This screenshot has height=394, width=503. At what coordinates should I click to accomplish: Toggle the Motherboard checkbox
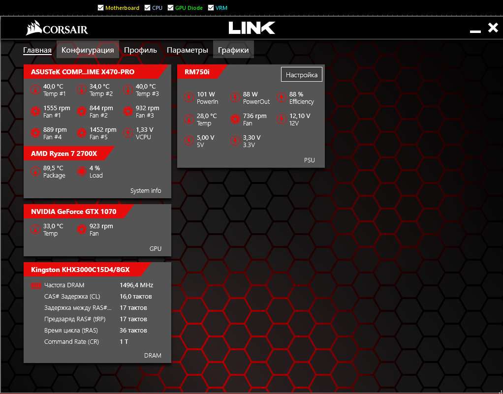(x=100, y=8)
